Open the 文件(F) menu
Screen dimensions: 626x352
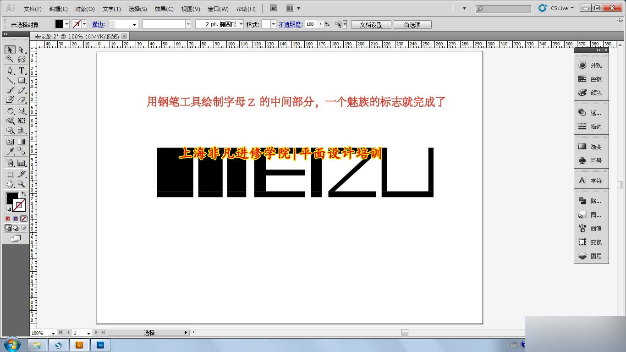pos(33,9)
